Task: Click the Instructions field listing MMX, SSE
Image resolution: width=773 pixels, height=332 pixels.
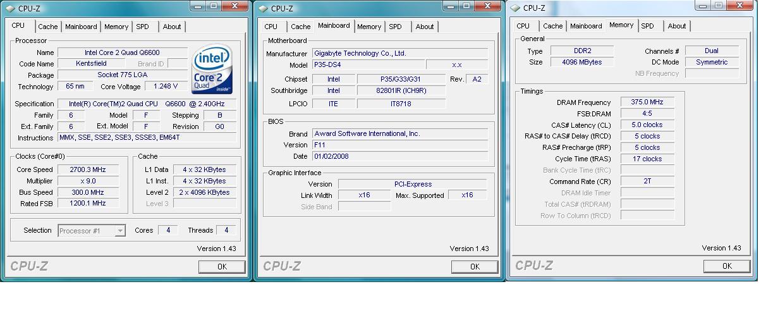Action: (147, 138)
